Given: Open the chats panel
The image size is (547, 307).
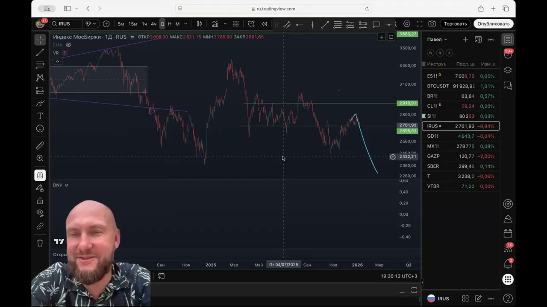Looking at the screenshot, I should click(508, 86).
